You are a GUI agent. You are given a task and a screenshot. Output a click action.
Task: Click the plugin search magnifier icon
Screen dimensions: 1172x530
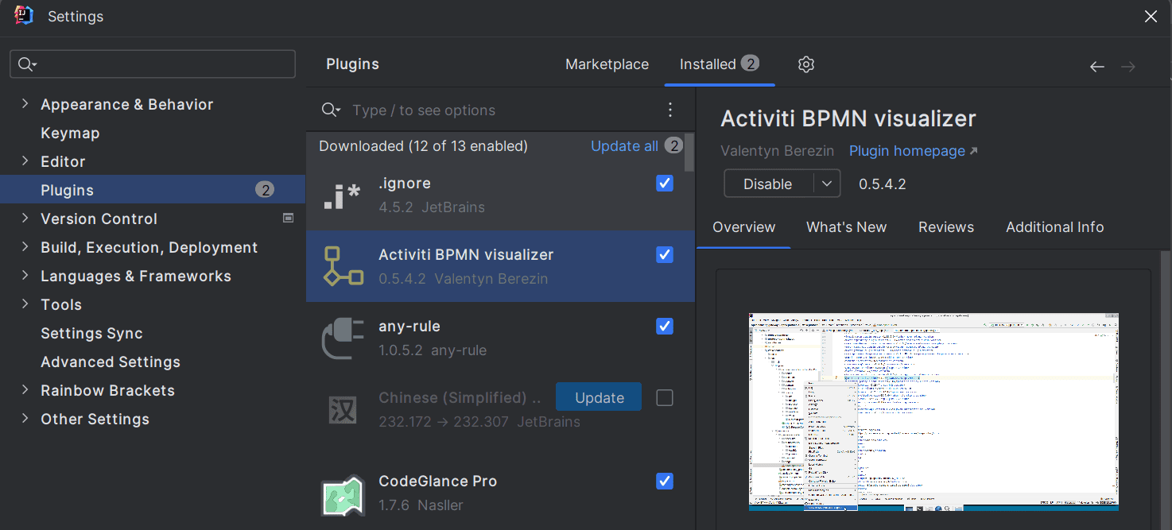(x=330, y=110)
